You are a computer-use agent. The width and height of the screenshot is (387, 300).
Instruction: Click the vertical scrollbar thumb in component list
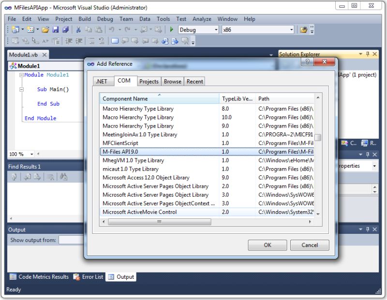[318, 137]
